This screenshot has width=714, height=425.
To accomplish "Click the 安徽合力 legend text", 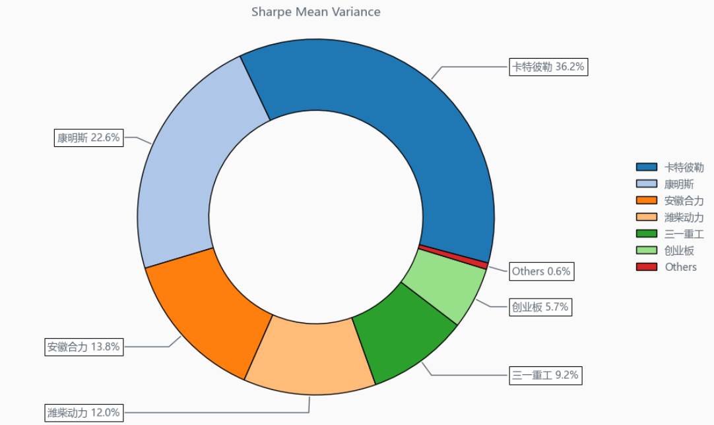I will [684, 200].
